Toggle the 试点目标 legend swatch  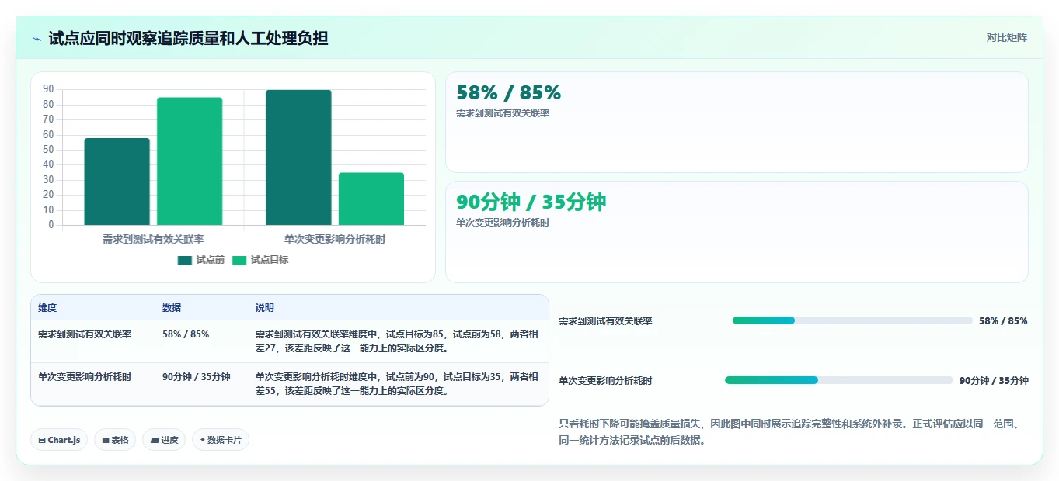pos(239,261)
